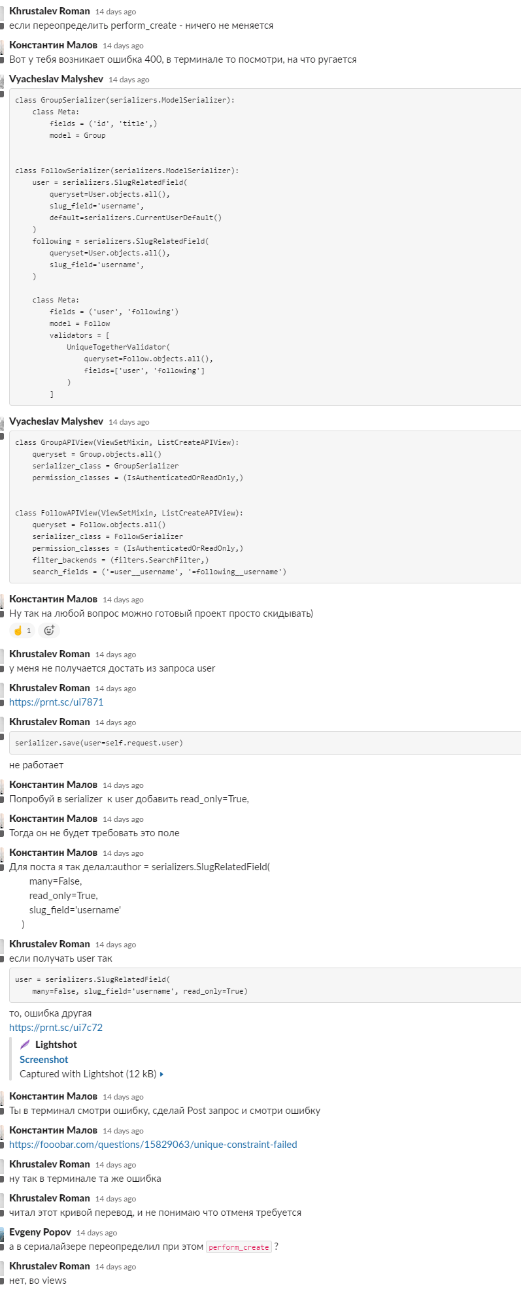Click the Captured with Lightshot (12 kB) text
The height and width of the screenshot is (1289, 521).
pyautogui.click(x=88, y=1074)
